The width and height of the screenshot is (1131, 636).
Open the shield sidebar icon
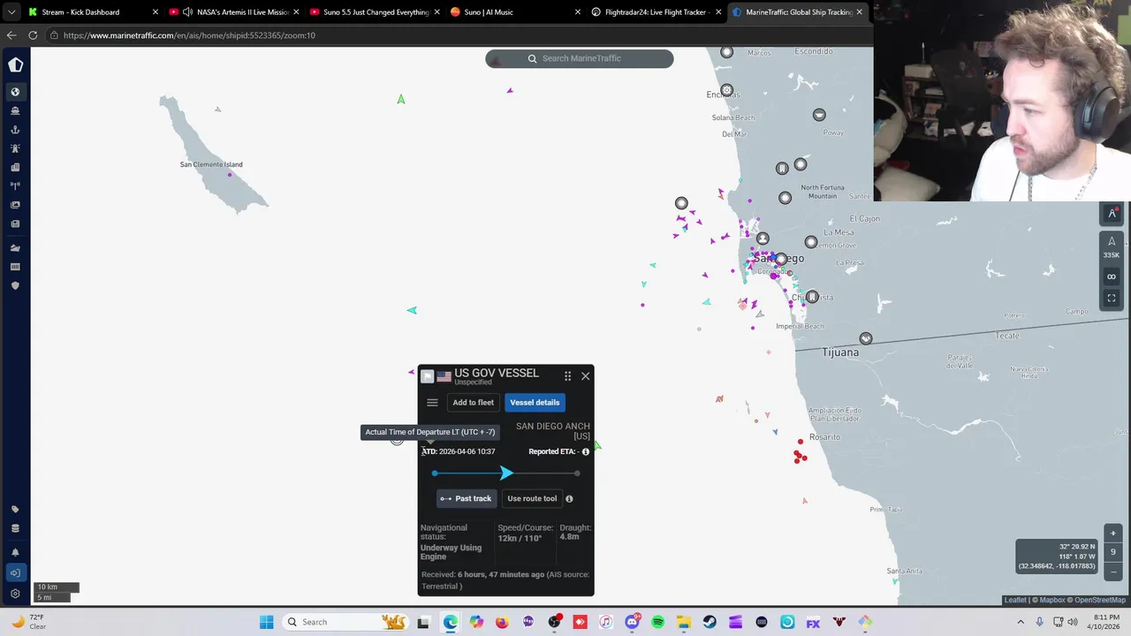tap(15, 285)
